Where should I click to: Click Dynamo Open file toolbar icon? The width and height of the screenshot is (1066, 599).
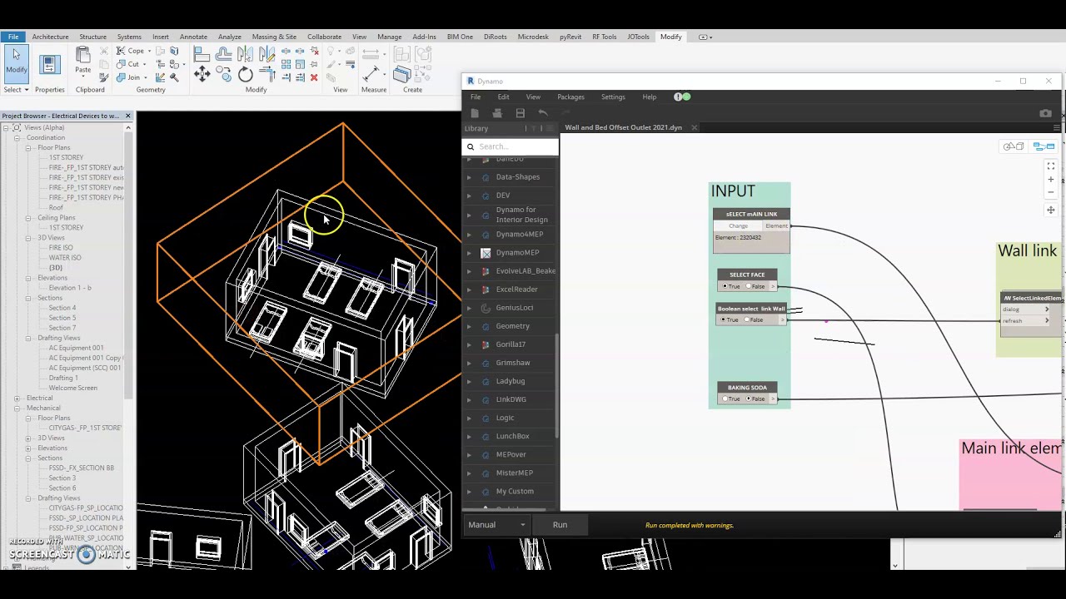click(x=497, y=113)
